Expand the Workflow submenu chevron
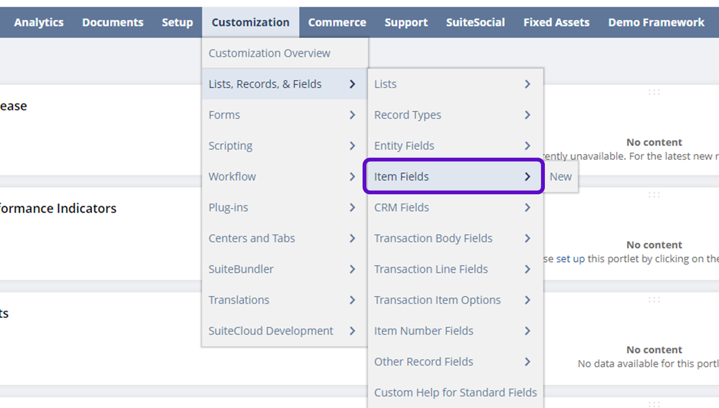The height and width of the screenshot is (408, 719). (x=352, y=177)
